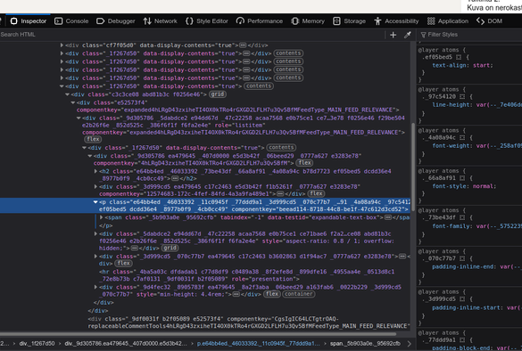Click ellipsis badge in 12574683 div
The height and width of the screenshot is (351, 522).
(281, 194)
